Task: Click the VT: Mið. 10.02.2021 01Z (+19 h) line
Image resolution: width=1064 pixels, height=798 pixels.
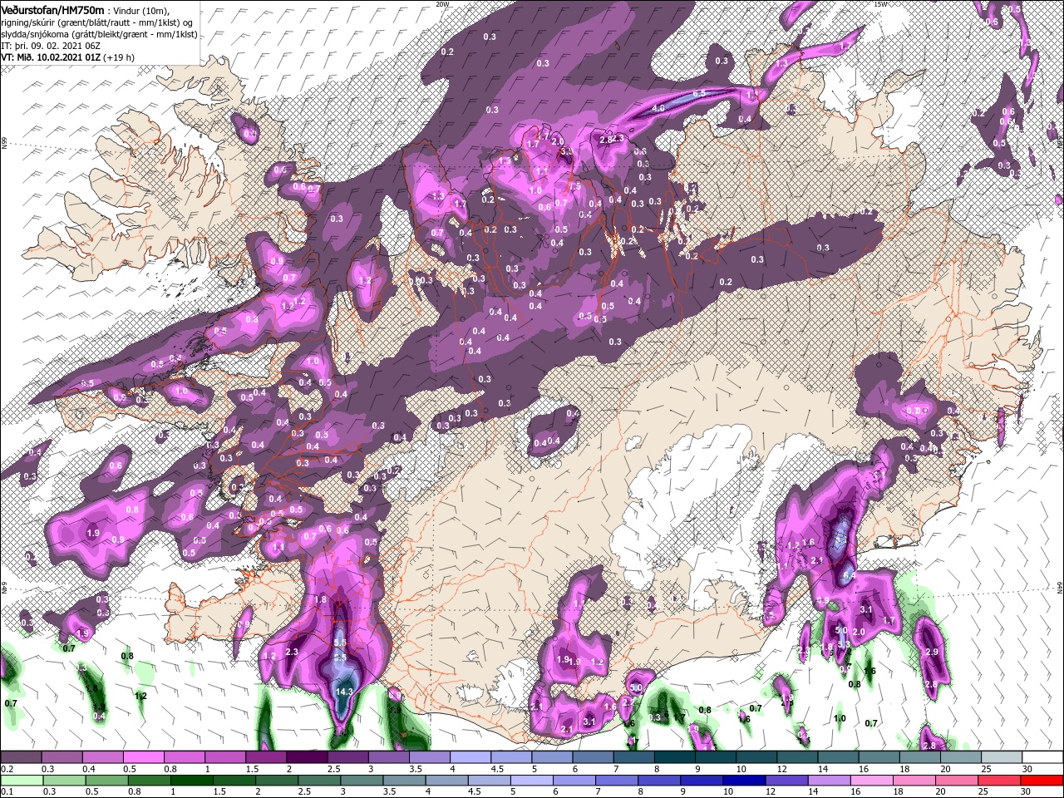Action: click(x=69, y=57)
